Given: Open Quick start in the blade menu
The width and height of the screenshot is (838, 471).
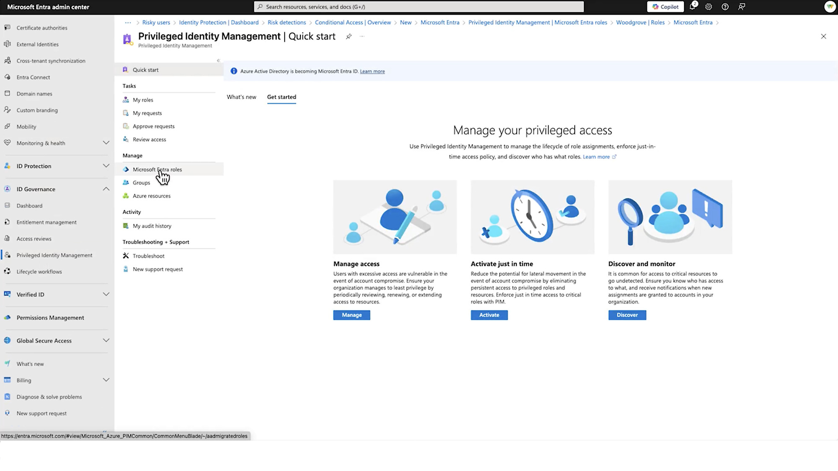Looking at the screenshot, I should click(169, 70).
